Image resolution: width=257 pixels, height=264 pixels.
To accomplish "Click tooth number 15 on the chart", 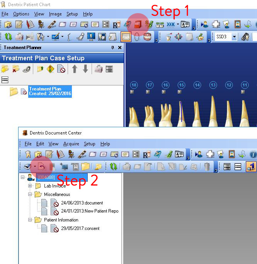I will (181, 85).
